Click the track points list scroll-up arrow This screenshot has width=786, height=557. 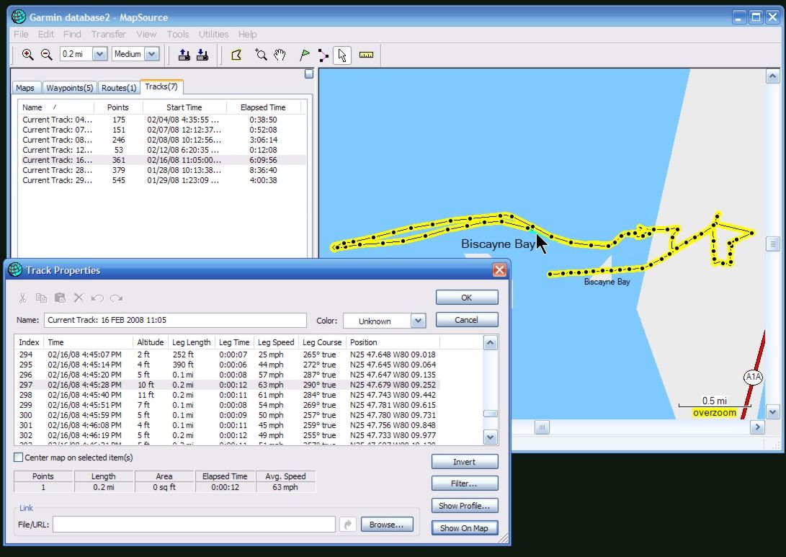[490, 343]
